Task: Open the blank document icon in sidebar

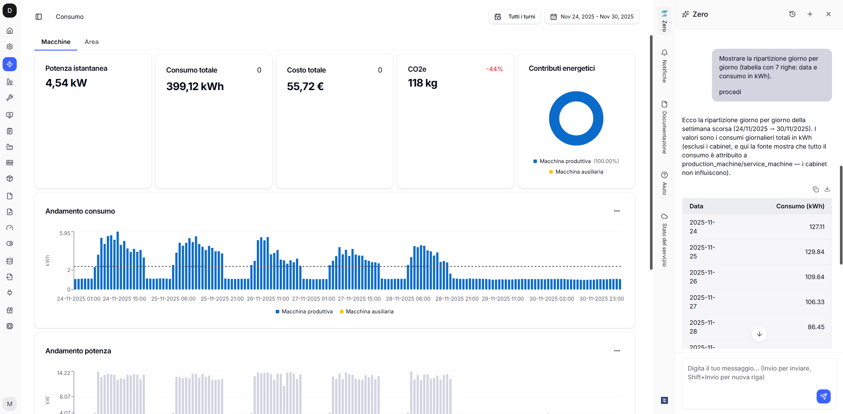Action: click(x=10, y=196)
